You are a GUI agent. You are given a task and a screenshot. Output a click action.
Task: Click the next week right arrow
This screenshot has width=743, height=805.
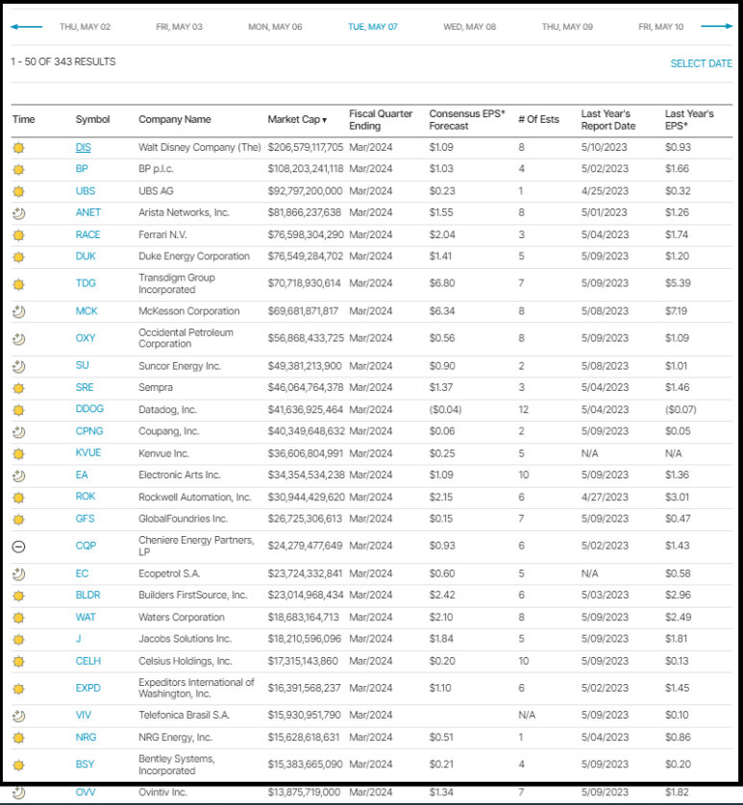[717, 26]
